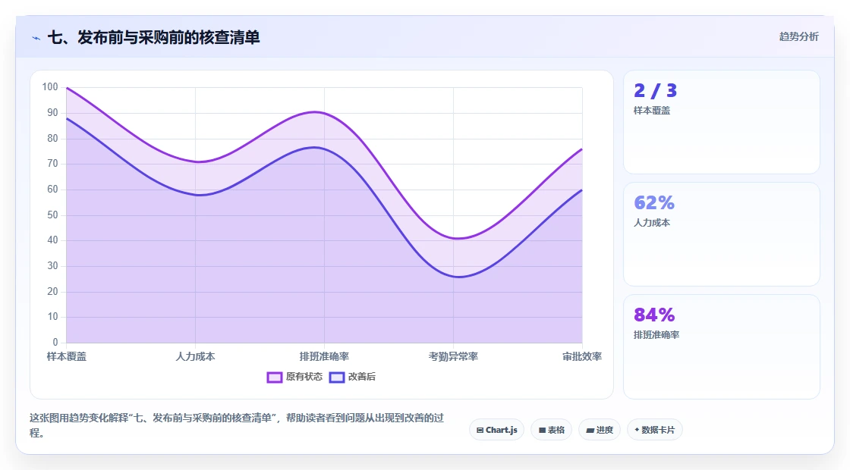Viewport: 850px width, 470px height.
Task: Click the chart description paragraph text
Action: pyautogui.click(x=237, y=425)
